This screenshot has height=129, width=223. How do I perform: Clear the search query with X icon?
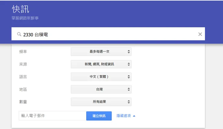pos(200,34)
